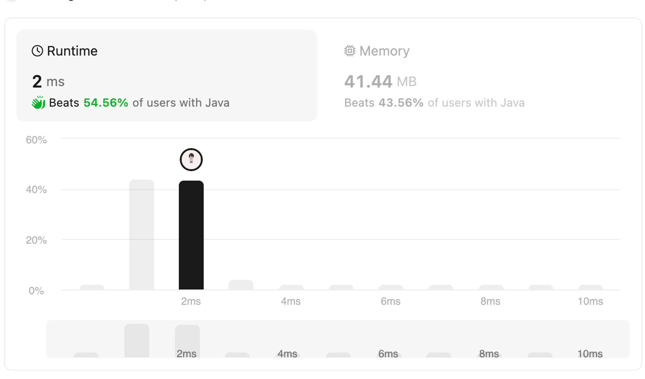Click the green clapping hands icon
The image size is (645, 379).
tap(38, 102)
